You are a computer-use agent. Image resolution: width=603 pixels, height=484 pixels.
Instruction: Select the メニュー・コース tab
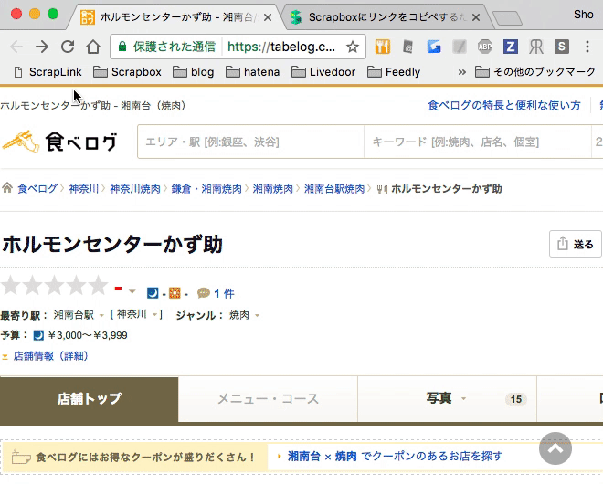click(x=268, y=399)
